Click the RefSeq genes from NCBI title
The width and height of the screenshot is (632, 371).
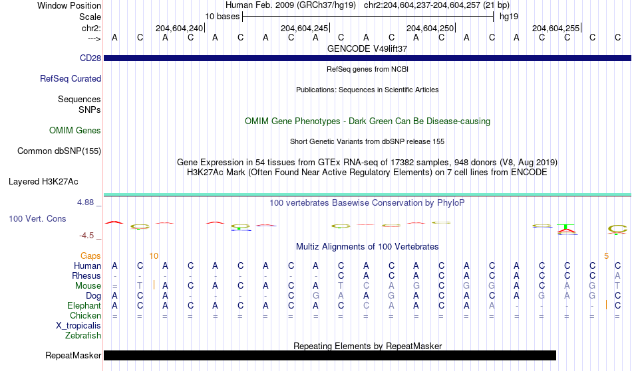[x=368, y=69]
